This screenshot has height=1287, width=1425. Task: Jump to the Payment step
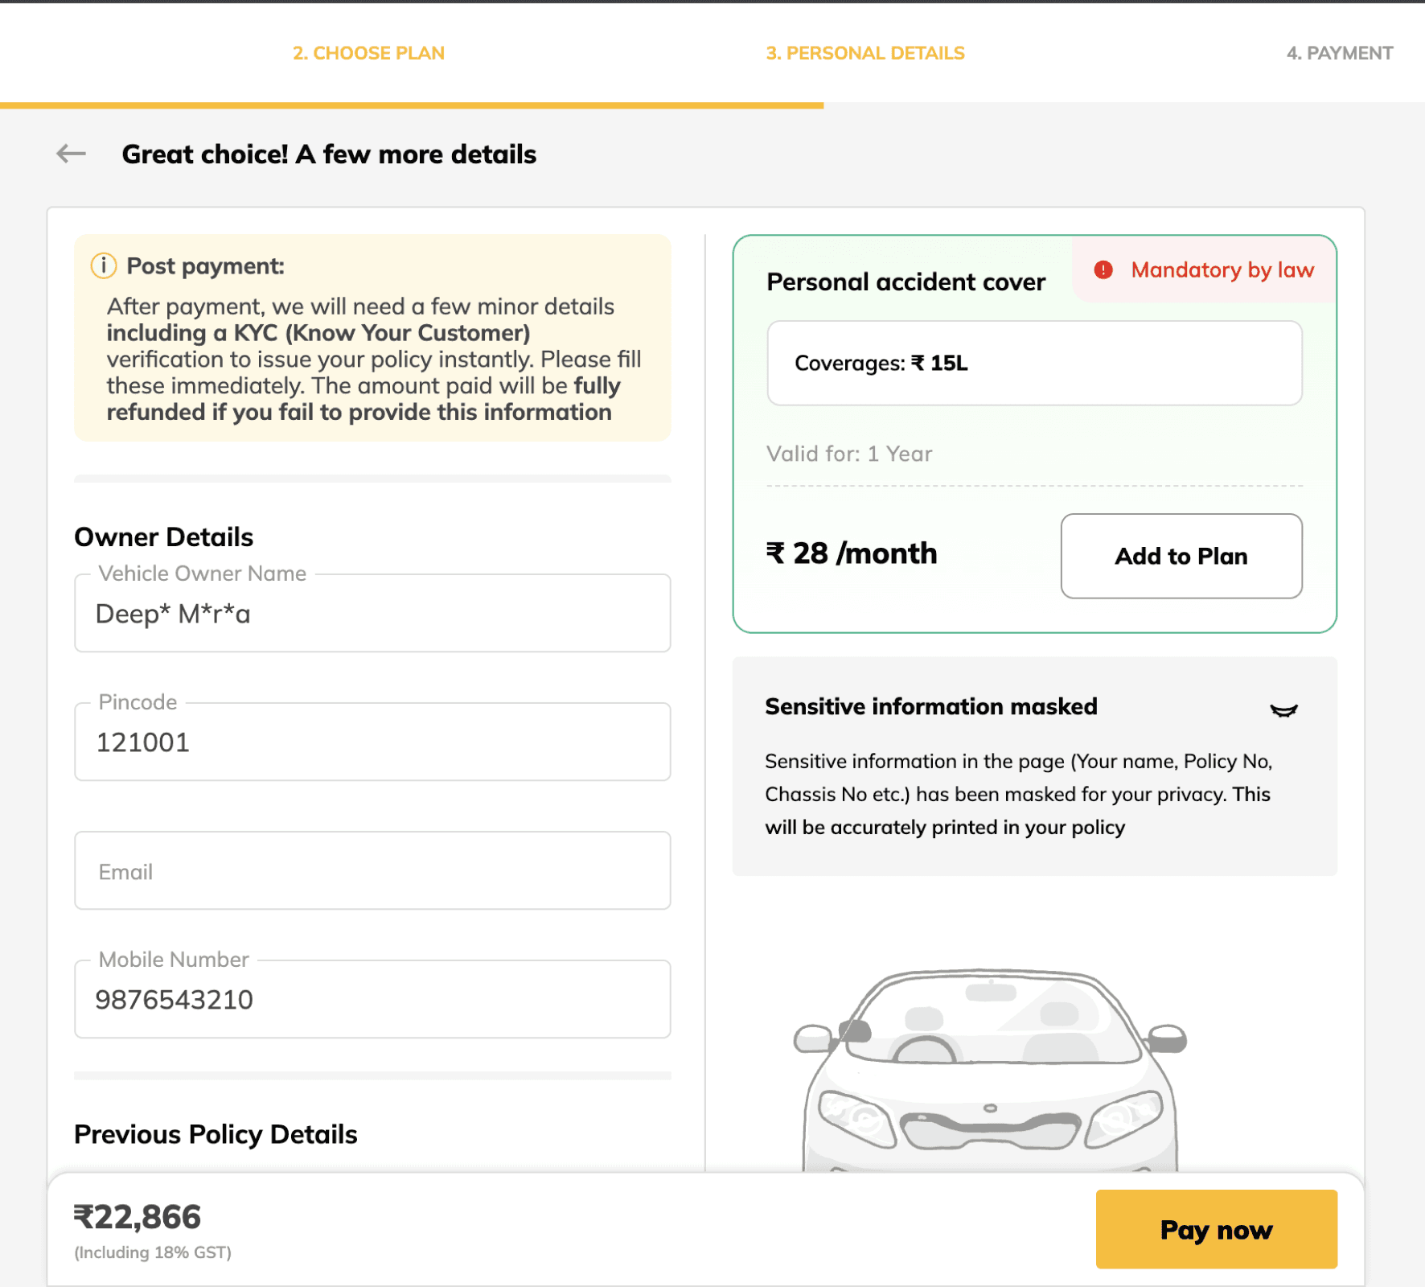tap(1339, 53)
